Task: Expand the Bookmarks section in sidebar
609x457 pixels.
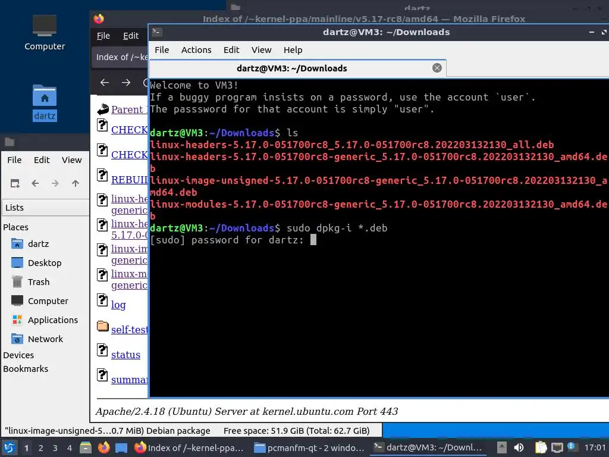Action: [26, 369]
